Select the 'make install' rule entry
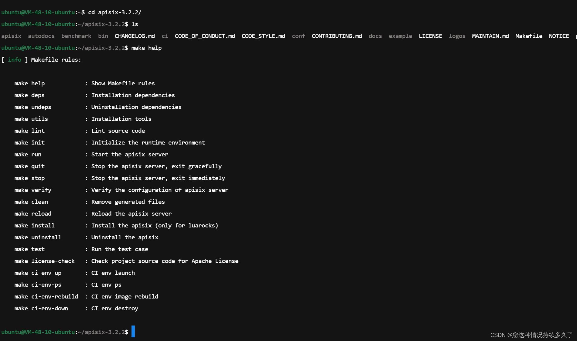Viewport: 577px width, 341px height. coord(34,225)
